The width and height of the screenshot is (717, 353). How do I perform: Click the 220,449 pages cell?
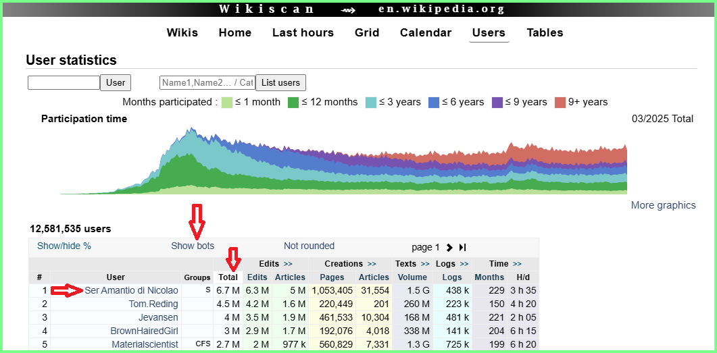[332, 304]
